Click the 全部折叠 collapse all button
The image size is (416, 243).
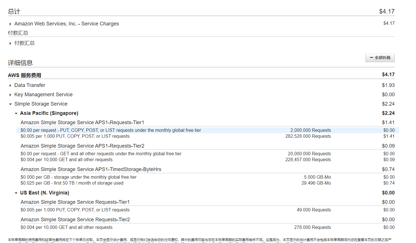point(380,58)
